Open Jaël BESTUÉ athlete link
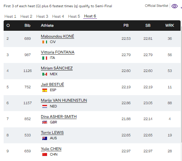The width and height of the screenshot is (182, 161). point(52,84)
